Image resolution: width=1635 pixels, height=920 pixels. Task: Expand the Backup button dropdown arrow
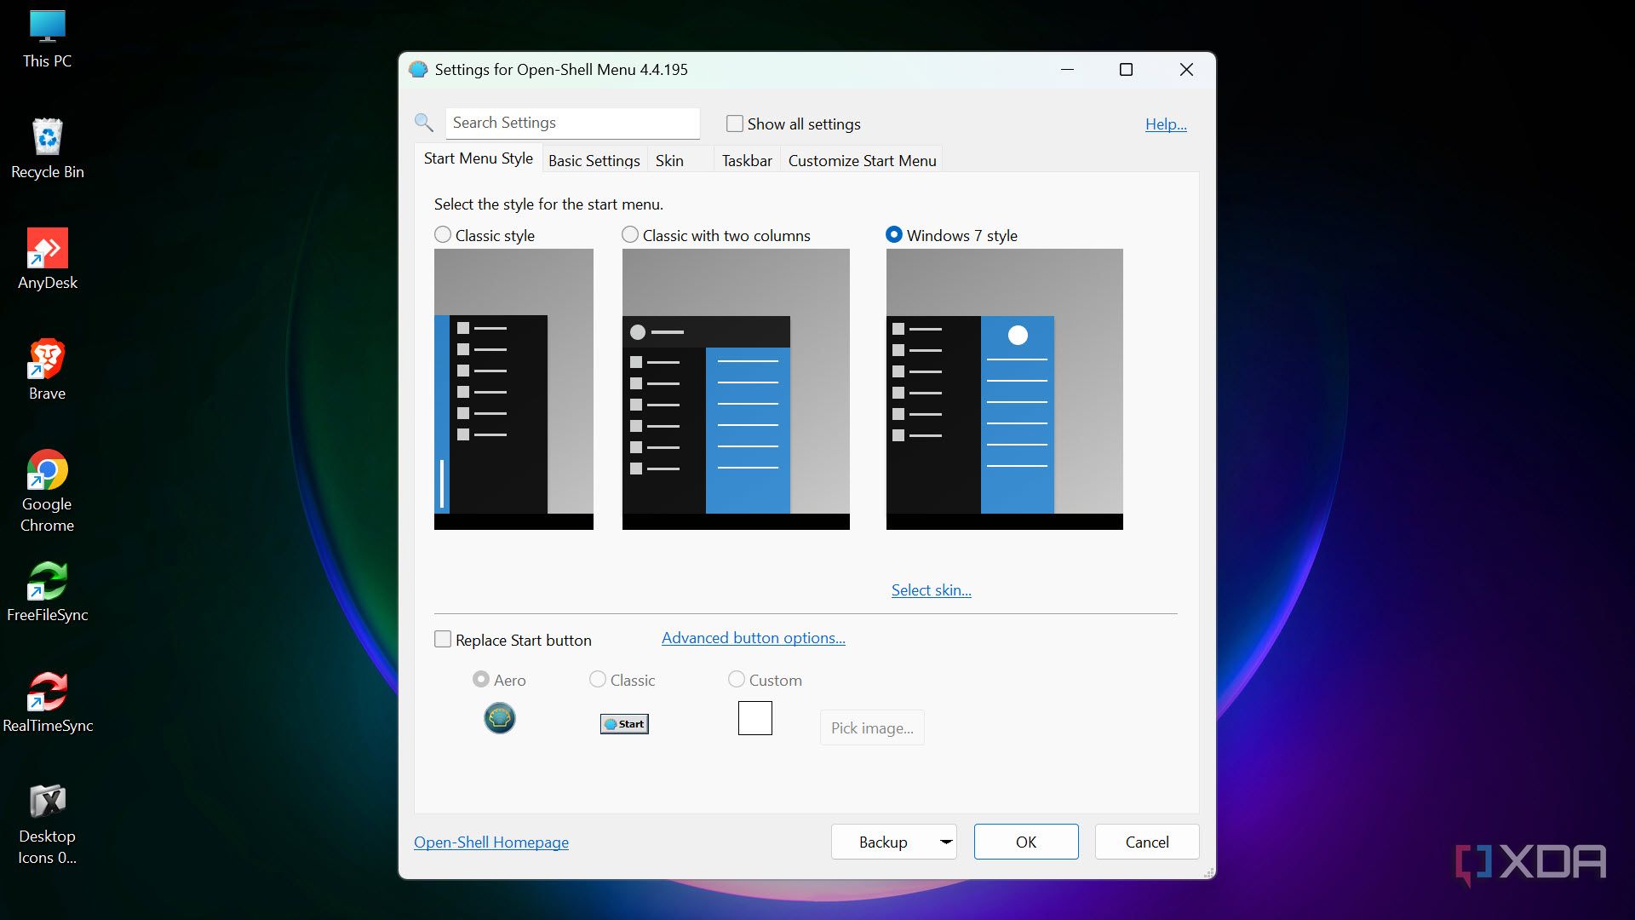point(945,842)
